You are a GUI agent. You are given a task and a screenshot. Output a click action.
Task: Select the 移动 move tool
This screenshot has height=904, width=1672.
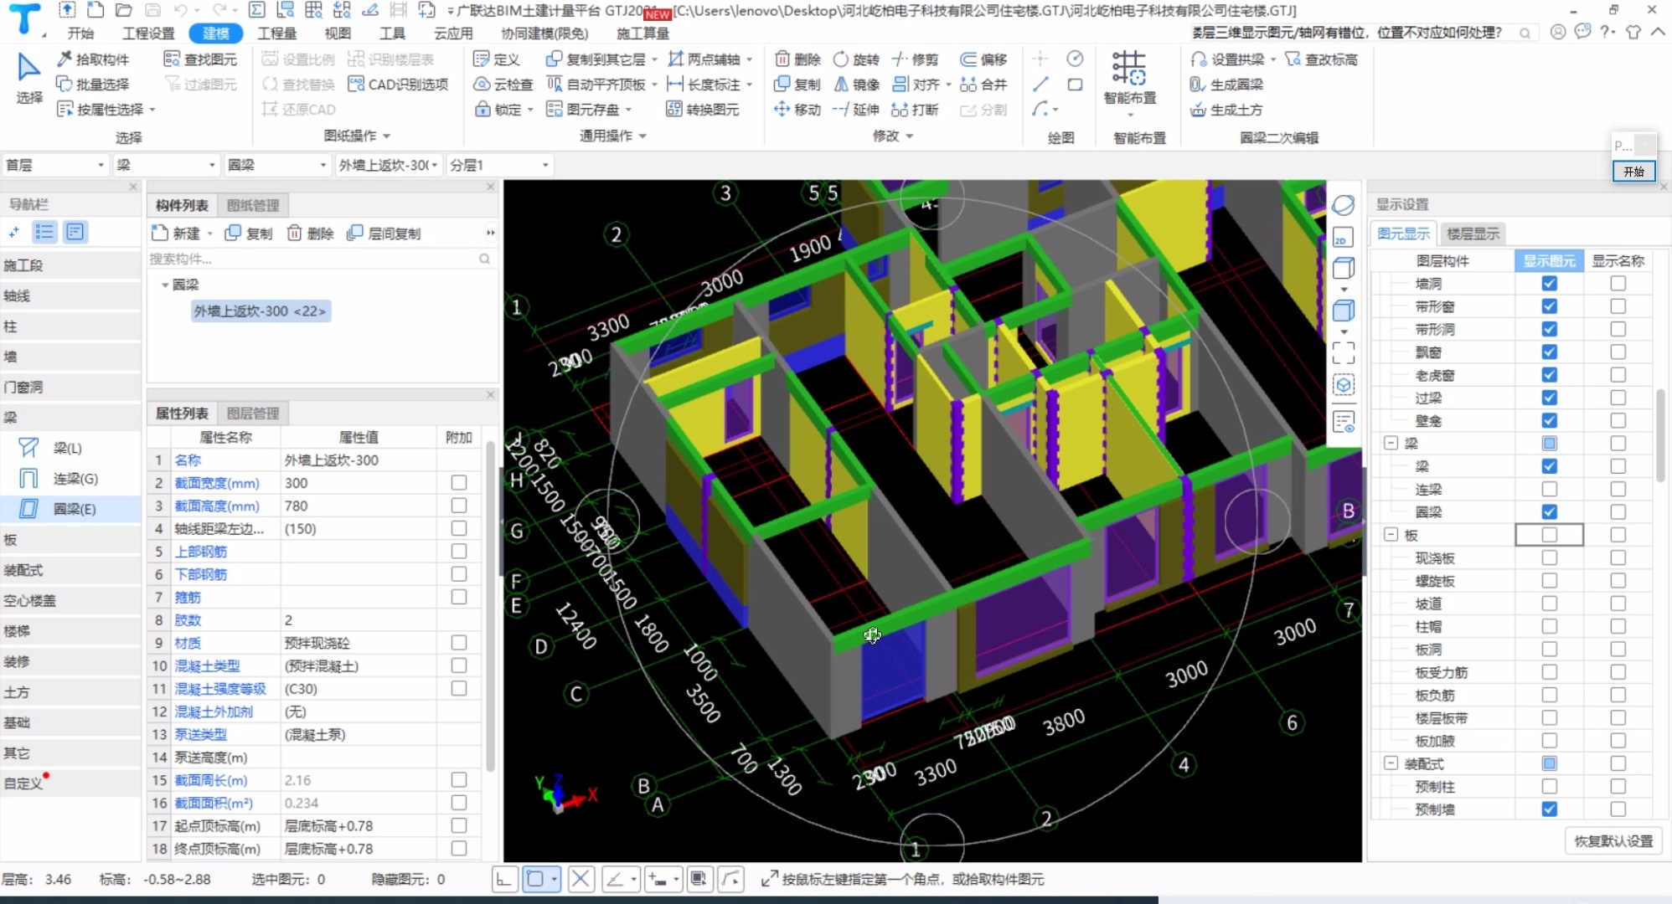[797, 109]
